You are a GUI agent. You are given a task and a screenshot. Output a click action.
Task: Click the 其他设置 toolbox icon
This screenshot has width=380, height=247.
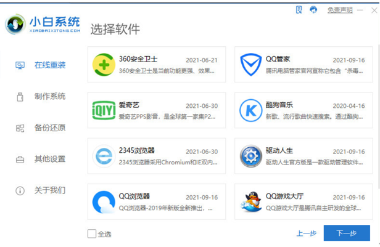click(x=20, y=160)
